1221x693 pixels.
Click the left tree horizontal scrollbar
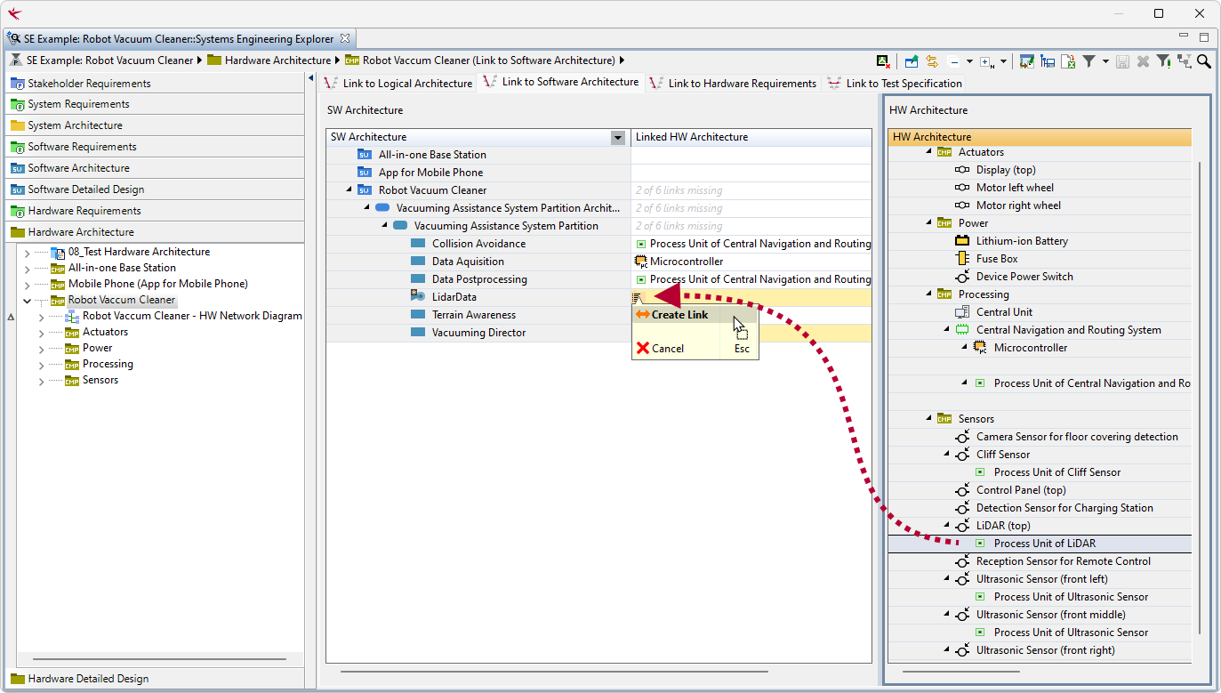(x=159, y=659)
